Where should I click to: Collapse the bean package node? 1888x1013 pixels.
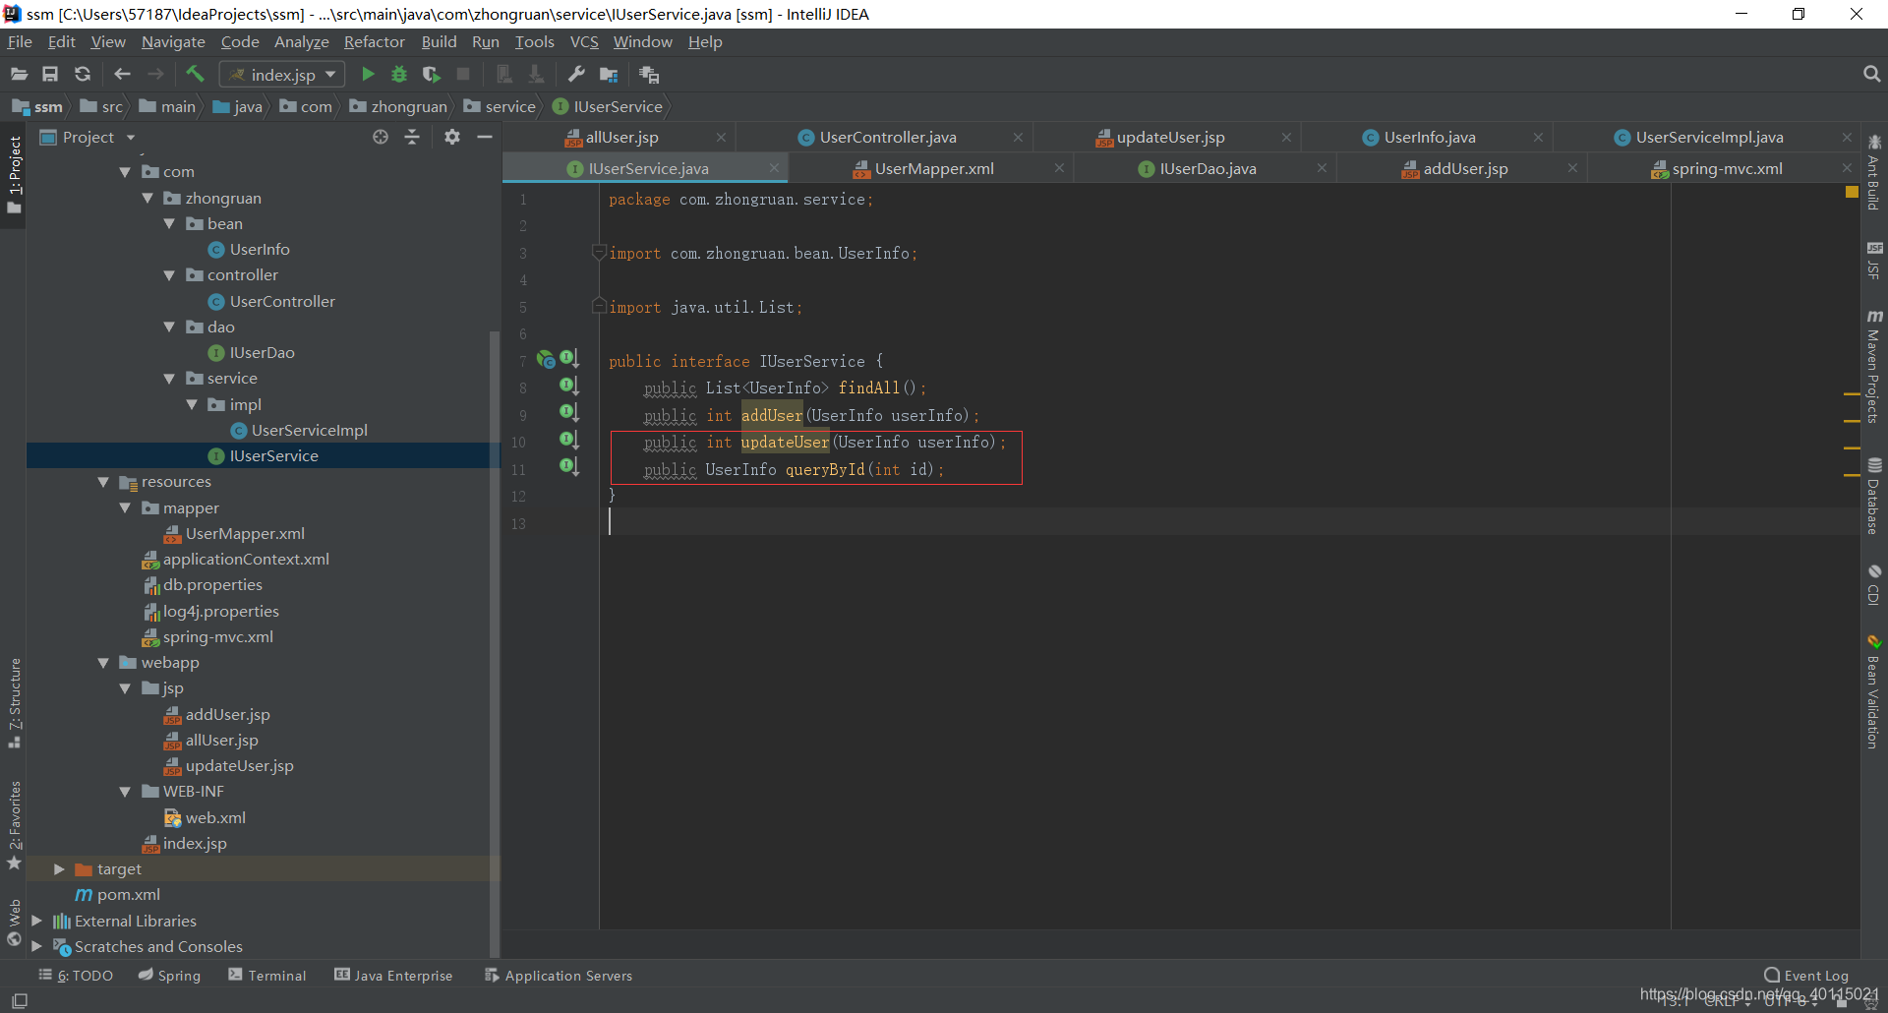(169, 223)
